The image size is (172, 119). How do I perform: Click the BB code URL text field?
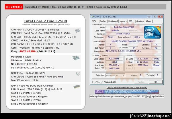127,96
